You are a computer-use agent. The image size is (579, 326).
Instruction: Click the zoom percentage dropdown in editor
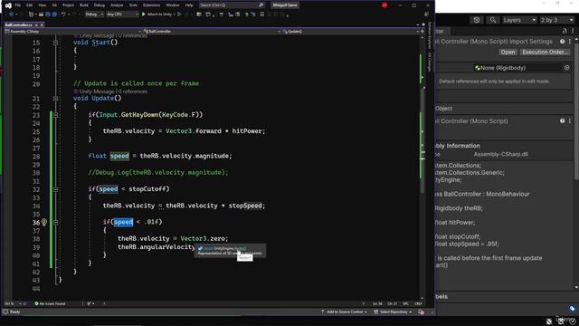coord(13,304)
